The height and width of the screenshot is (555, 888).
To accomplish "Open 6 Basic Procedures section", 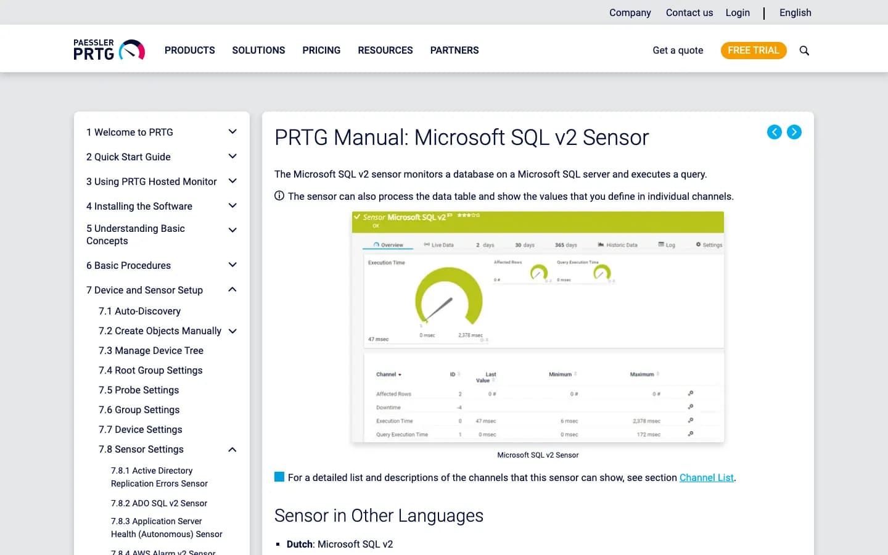I will [128, 265].
